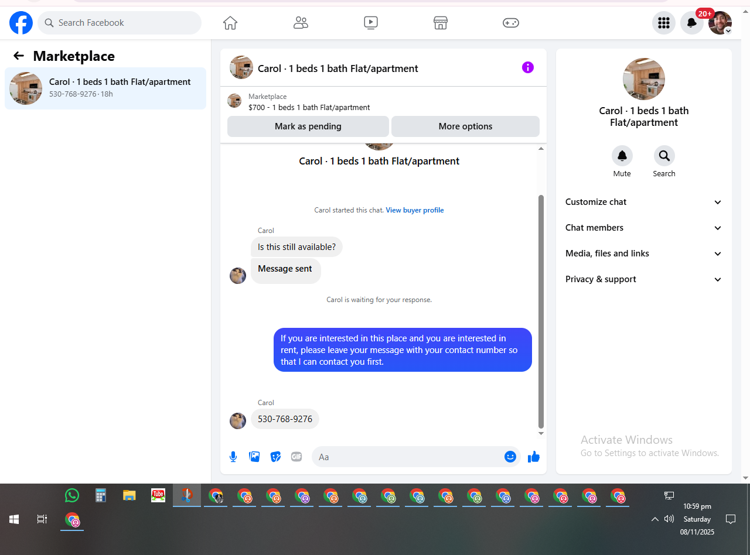Show hidden system tray icons

[x=655, y=519]
